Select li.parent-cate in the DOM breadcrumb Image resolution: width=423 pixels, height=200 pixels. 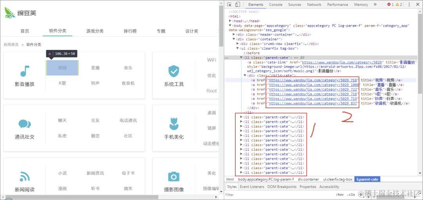[x=367, y=179]
